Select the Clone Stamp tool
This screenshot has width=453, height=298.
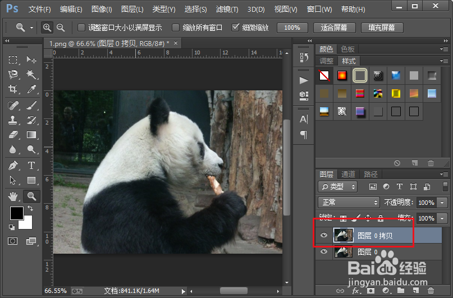[13, 120]
